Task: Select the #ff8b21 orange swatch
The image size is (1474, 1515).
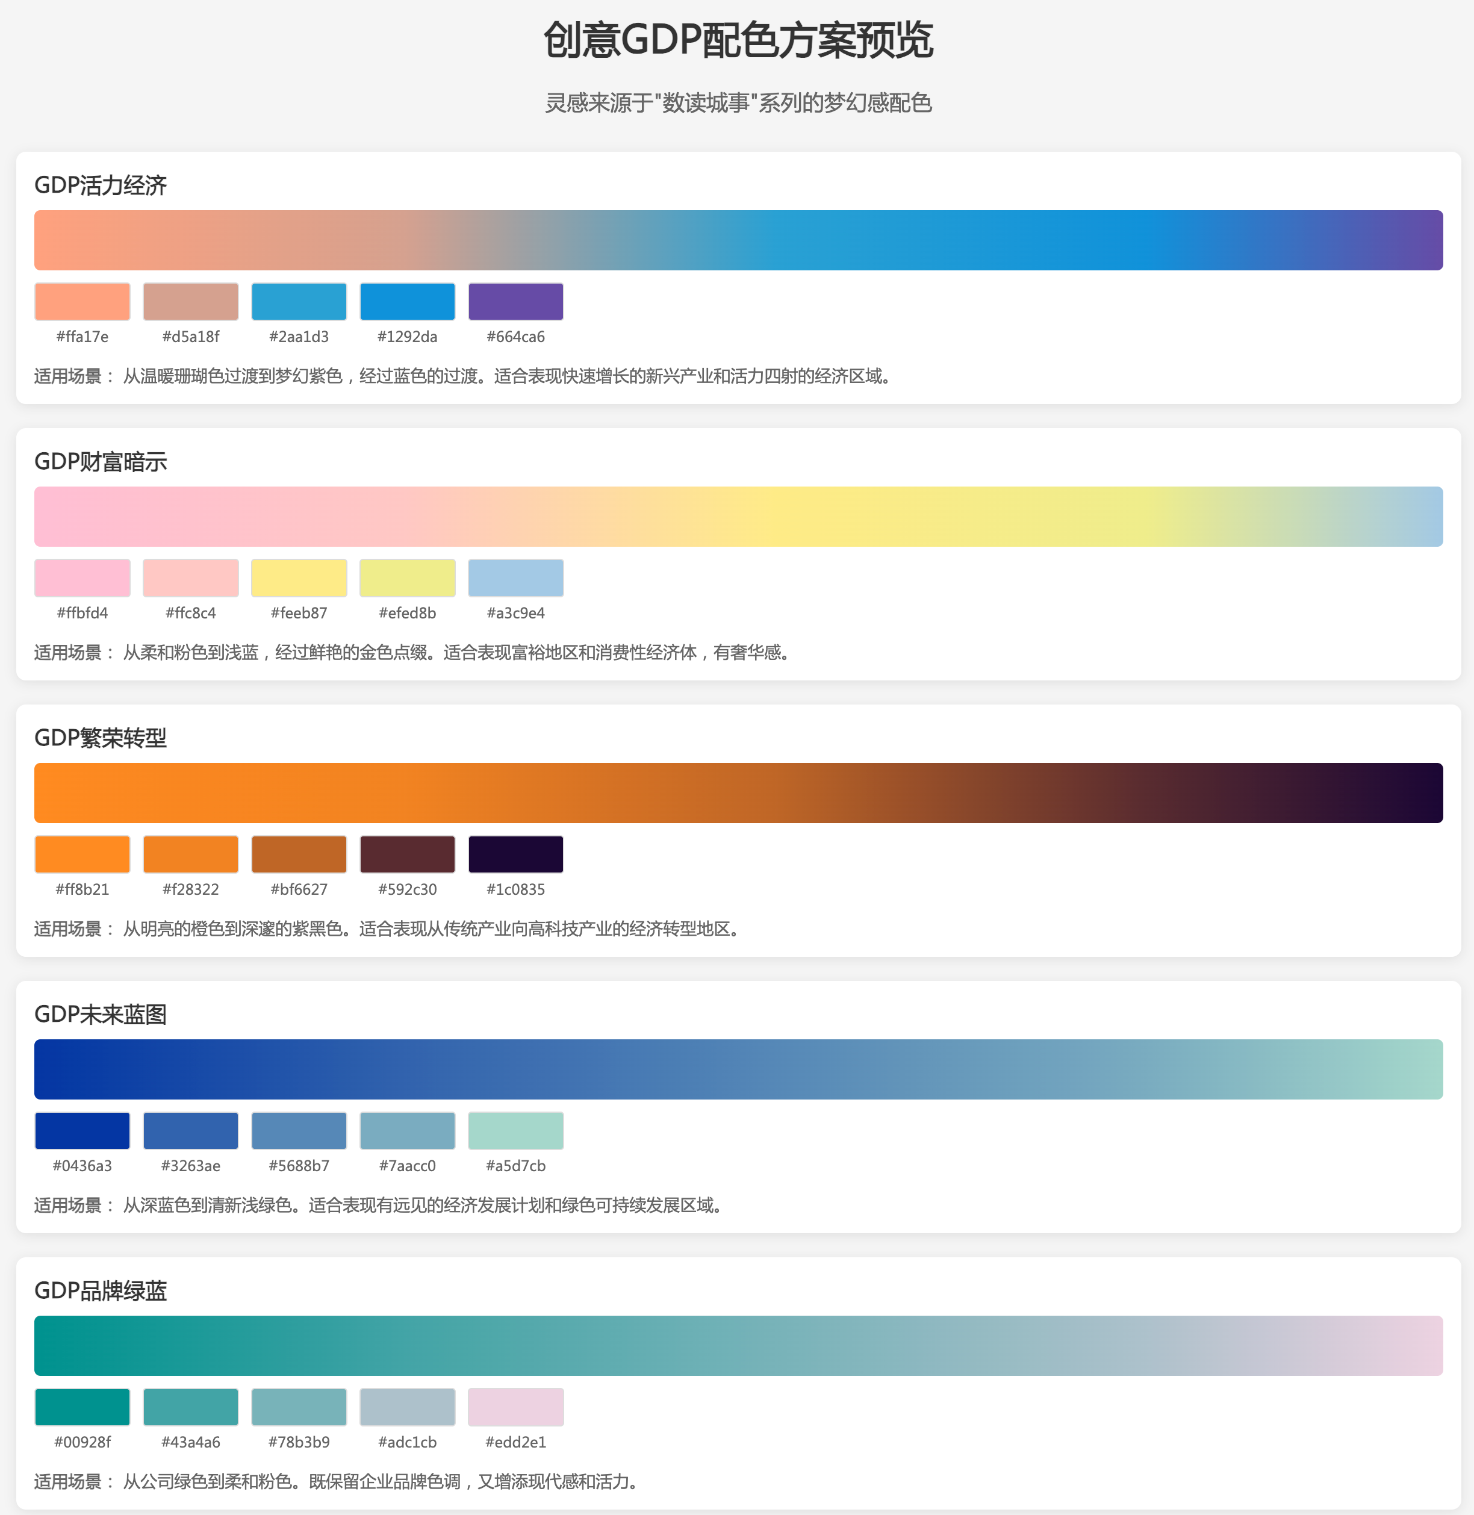Action: [82, 854]
